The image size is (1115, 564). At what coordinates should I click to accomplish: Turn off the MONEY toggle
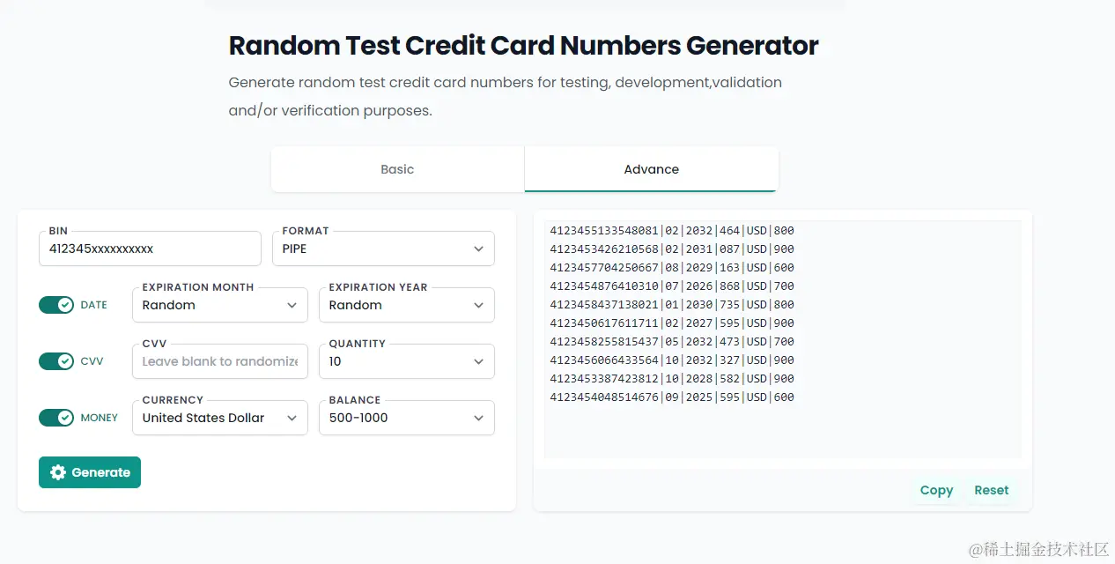point(56,418)
